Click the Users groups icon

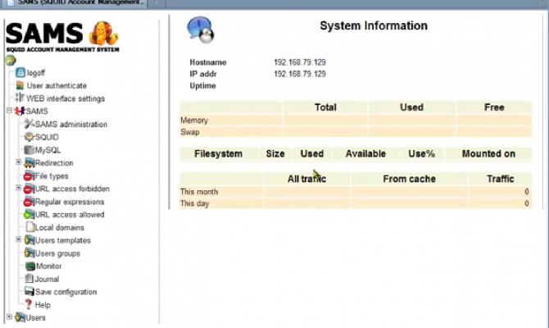tap(29, 253)
